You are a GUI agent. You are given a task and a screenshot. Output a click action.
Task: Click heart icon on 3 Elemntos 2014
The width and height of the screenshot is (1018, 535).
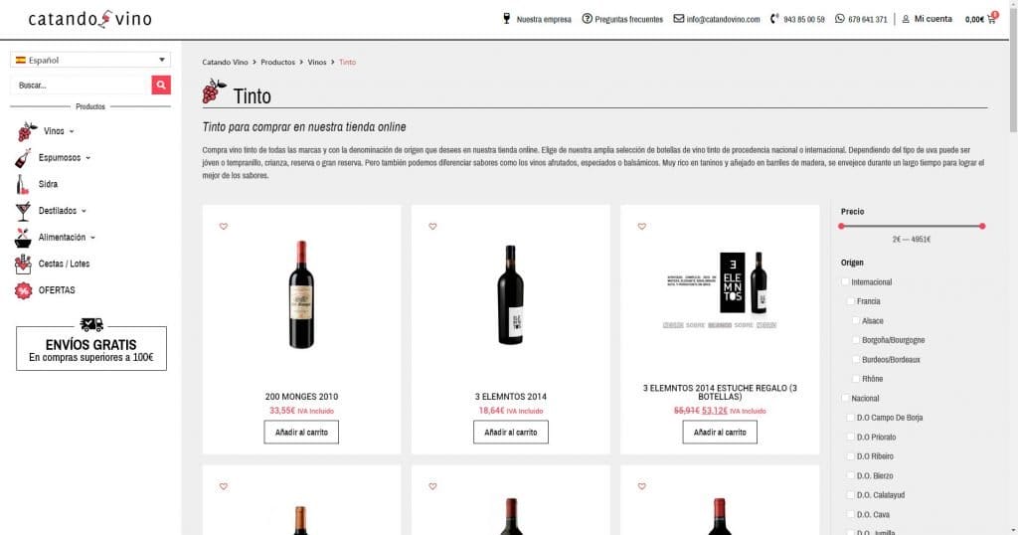coord(432,227)
